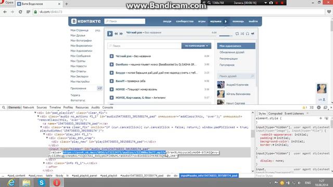Open 'Мои Аудиозаписи' in left menu
Image resolution: width=333 pixels, height=187 pixels.
coord(81,51)
